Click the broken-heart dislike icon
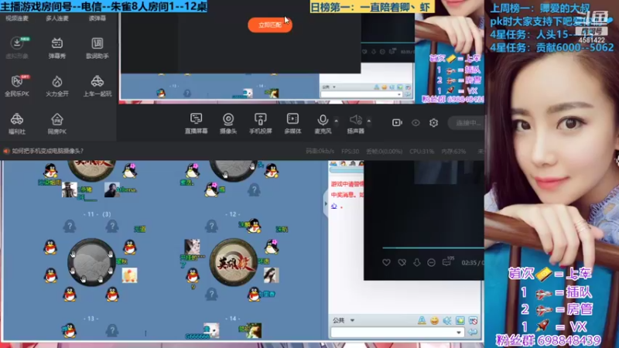 pyautogui.click(x=402, y=262)
